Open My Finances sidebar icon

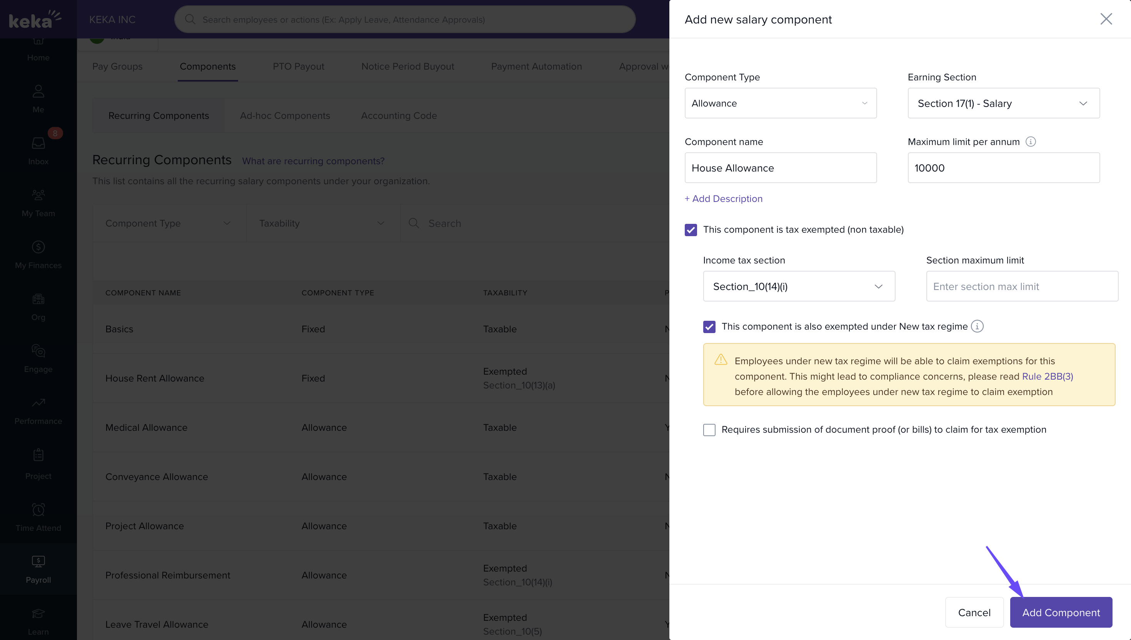point(38,247)
